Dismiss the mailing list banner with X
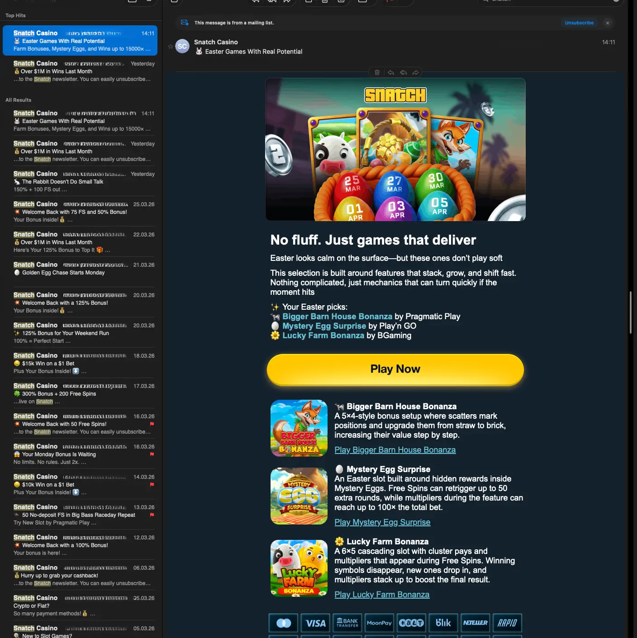The image size is (637, 638). pos(608,23)
